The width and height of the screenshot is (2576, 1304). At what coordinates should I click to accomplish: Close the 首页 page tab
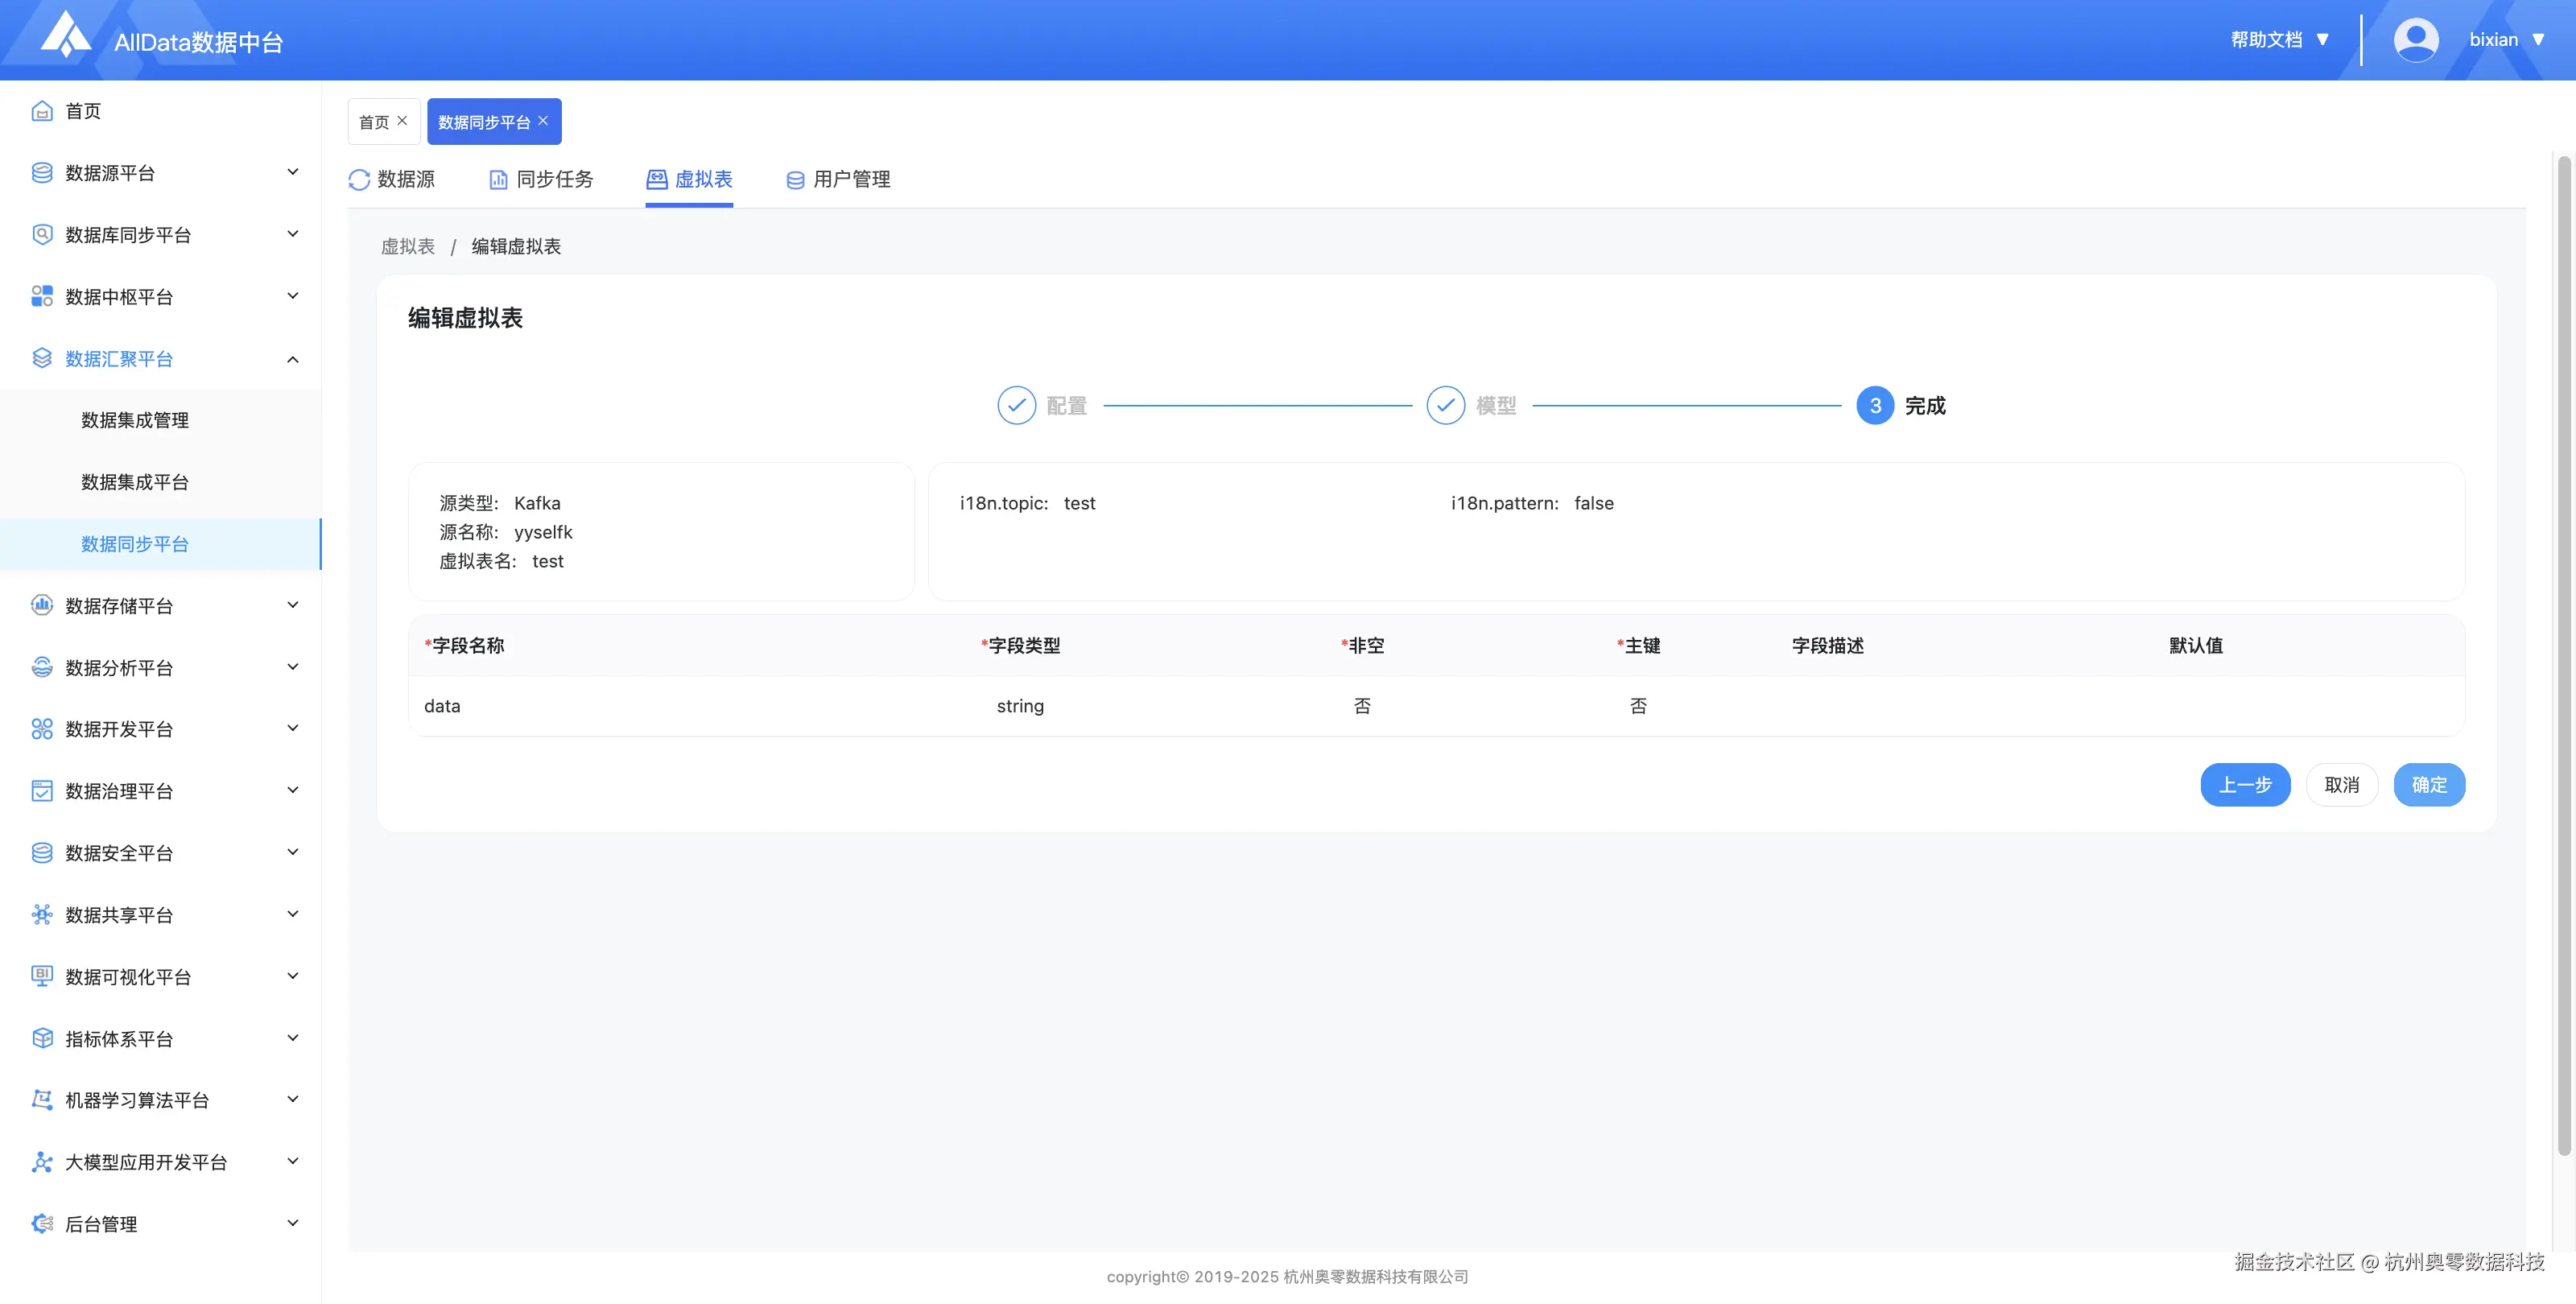(x=402, y=121)
